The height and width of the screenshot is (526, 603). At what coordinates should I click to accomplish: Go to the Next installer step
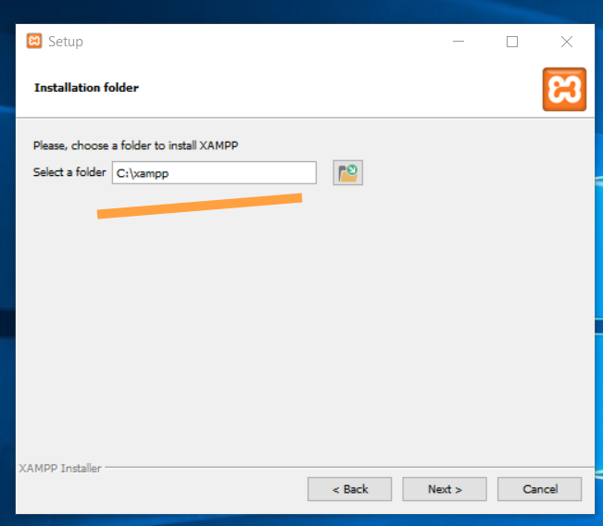tap(445, 489)
